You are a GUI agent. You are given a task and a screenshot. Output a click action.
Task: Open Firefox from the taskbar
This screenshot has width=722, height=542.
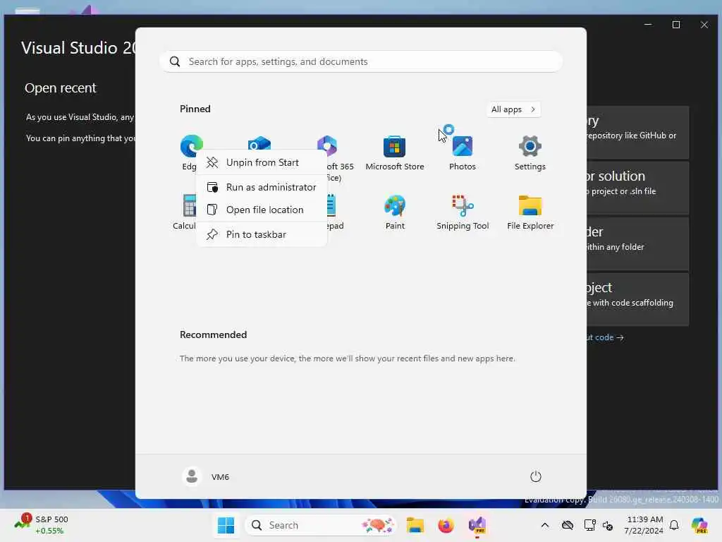pos(446,525)
